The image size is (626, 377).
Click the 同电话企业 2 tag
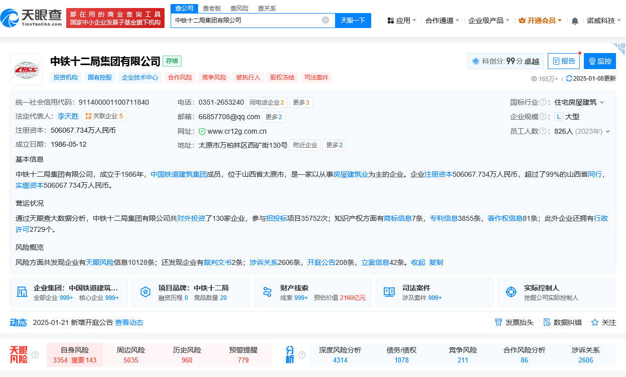267,102
